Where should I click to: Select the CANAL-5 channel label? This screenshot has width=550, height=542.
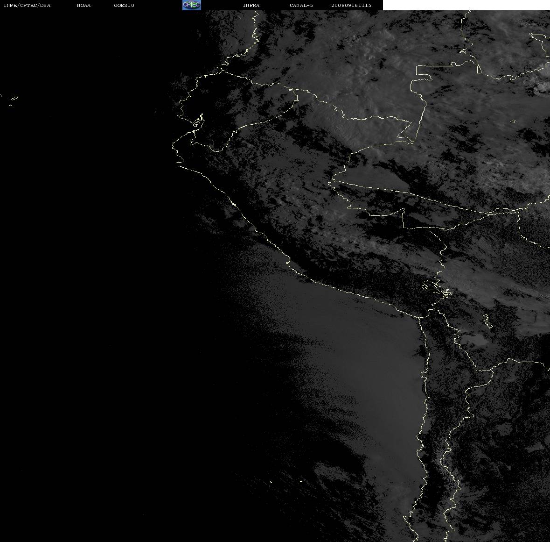301,5
